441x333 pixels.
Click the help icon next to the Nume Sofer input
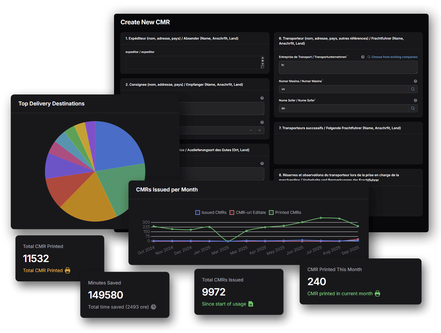point(415,100)
